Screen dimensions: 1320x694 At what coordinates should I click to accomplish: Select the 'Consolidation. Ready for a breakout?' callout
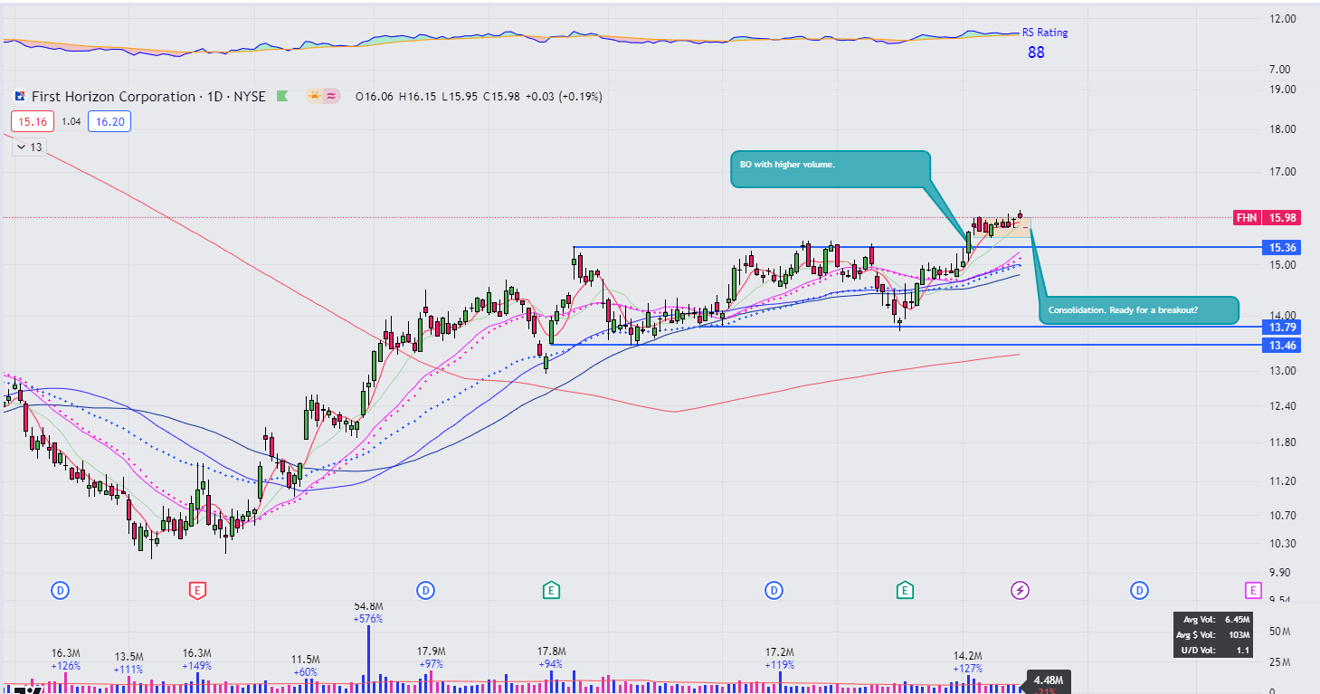[1137, 310]
